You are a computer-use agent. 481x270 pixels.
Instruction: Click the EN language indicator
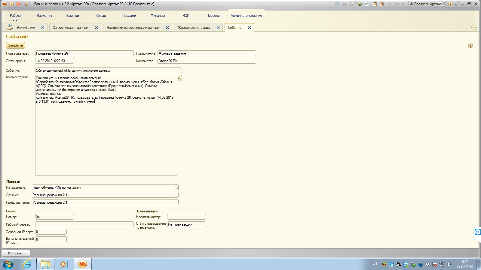click(x=375, y=263)
